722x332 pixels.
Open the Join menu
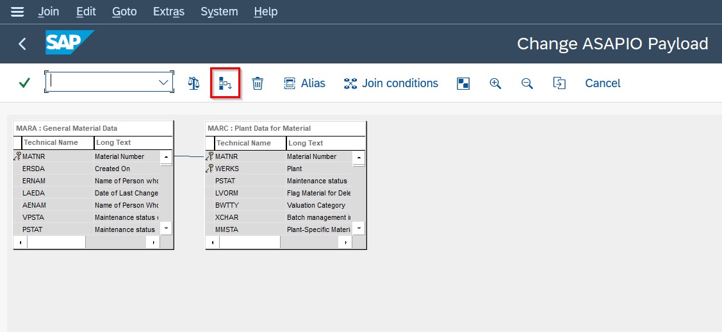coord(48,12)
